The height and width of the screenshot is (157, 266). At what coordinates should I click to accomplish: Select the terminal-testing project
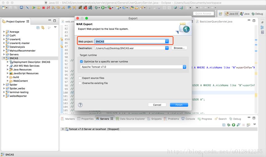tap(19, 92)
